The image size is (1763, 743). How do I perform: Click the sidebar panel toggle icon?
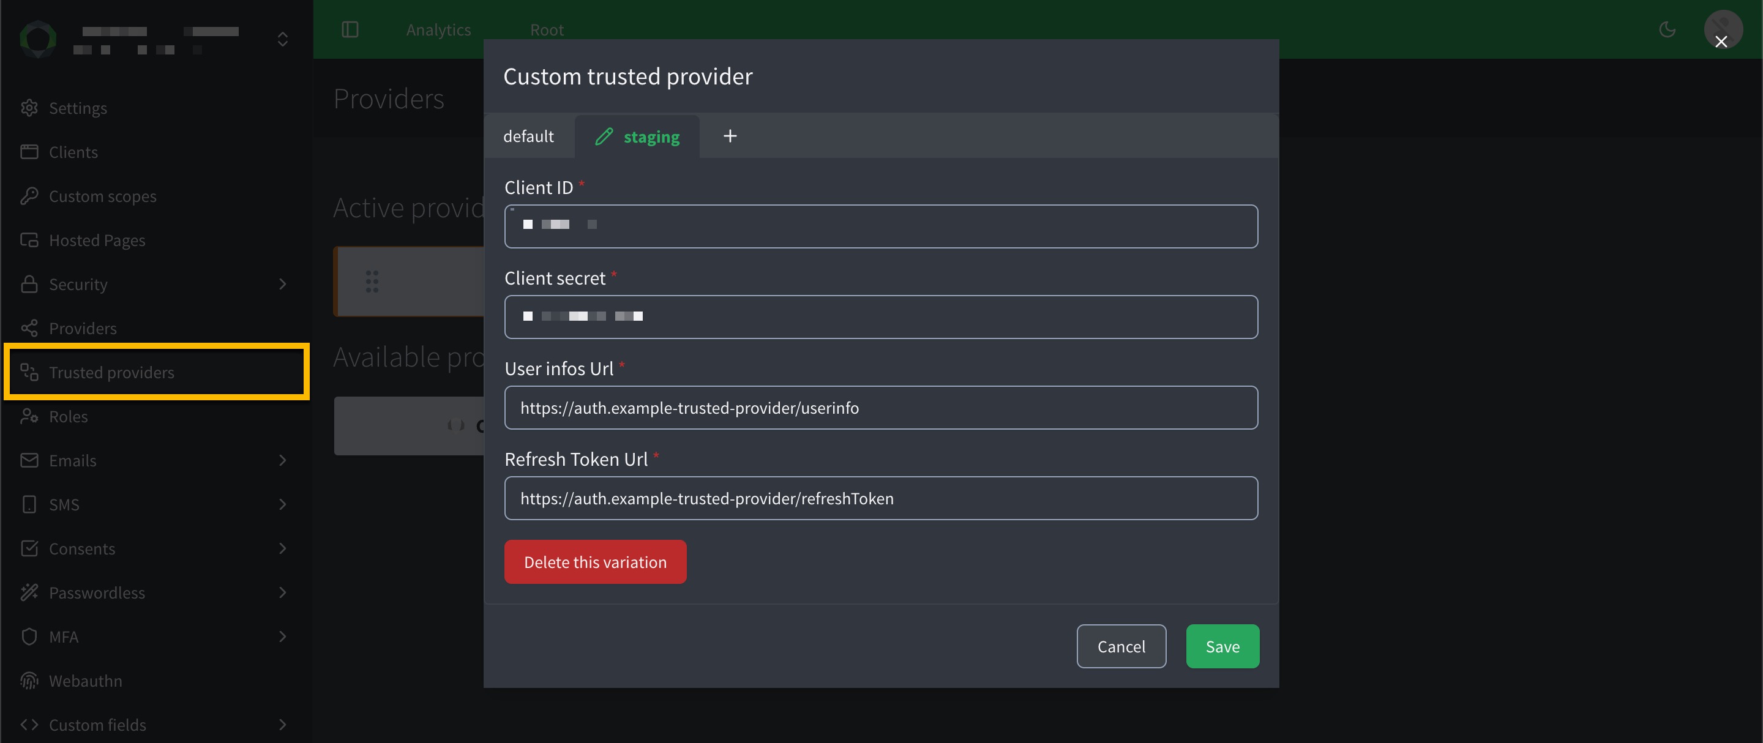pos(350,29)
